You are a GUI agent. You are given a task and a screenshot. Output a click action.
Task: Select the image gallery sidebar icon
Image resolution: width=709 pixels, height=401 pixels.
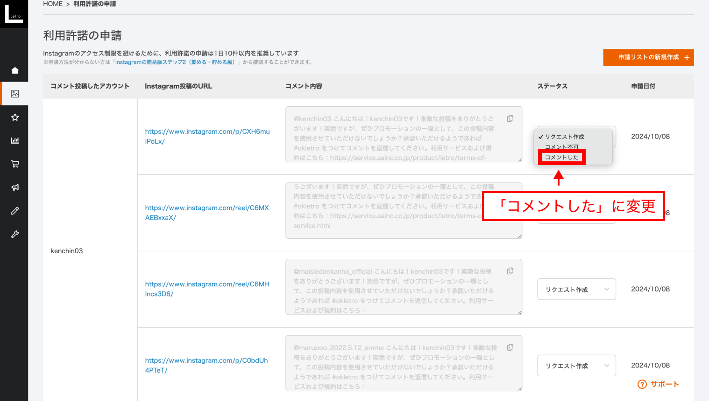point(15,94)
